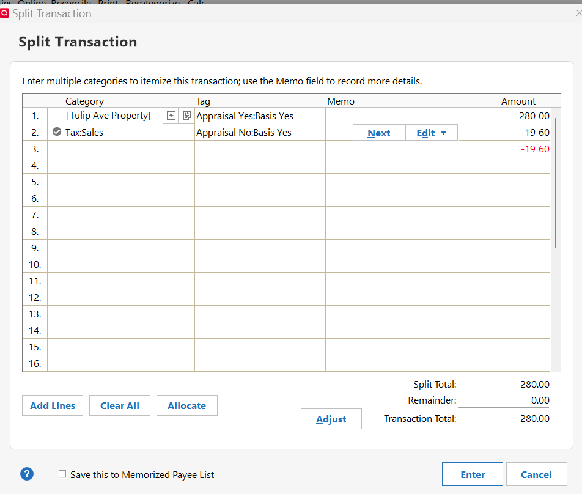Click the Quicken logo icon in title bar

(4, 13)
